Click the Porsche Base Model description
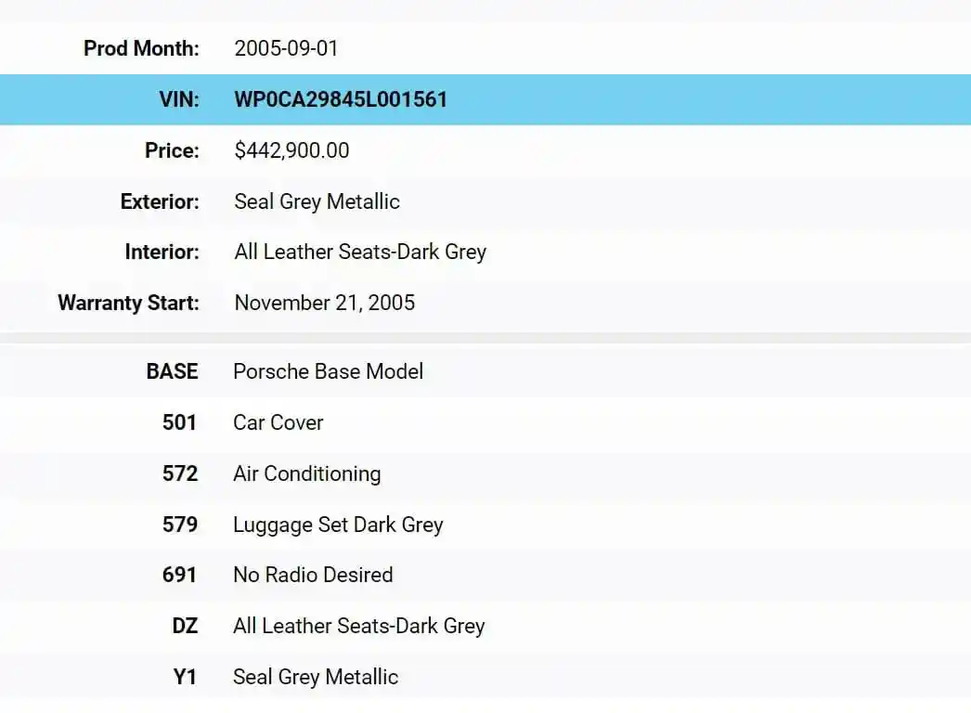Image resolution: width=971 pixels, height=713 pixels. (329, 371)
